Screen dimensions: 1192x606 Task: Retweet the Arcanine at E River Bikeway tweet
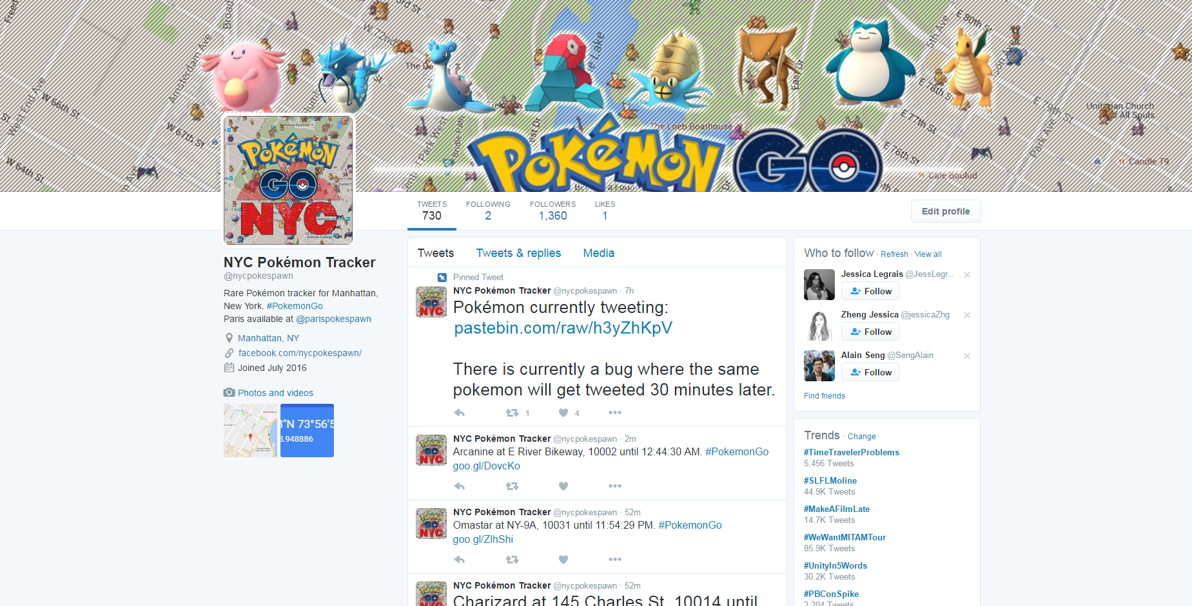click(x=513, y=486)
